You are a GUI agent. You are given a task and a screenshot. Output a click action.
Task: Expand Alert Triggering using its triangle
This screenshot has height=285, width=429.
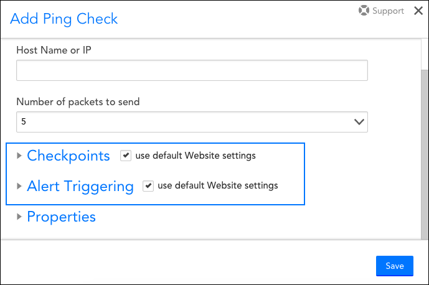tap(19, 186)
